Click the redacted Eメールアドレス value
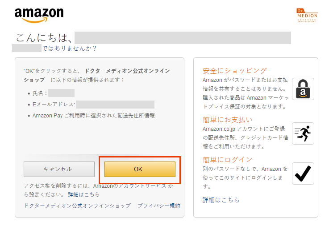The width and height of the screenshot is (329, 230). pos(115,105)
